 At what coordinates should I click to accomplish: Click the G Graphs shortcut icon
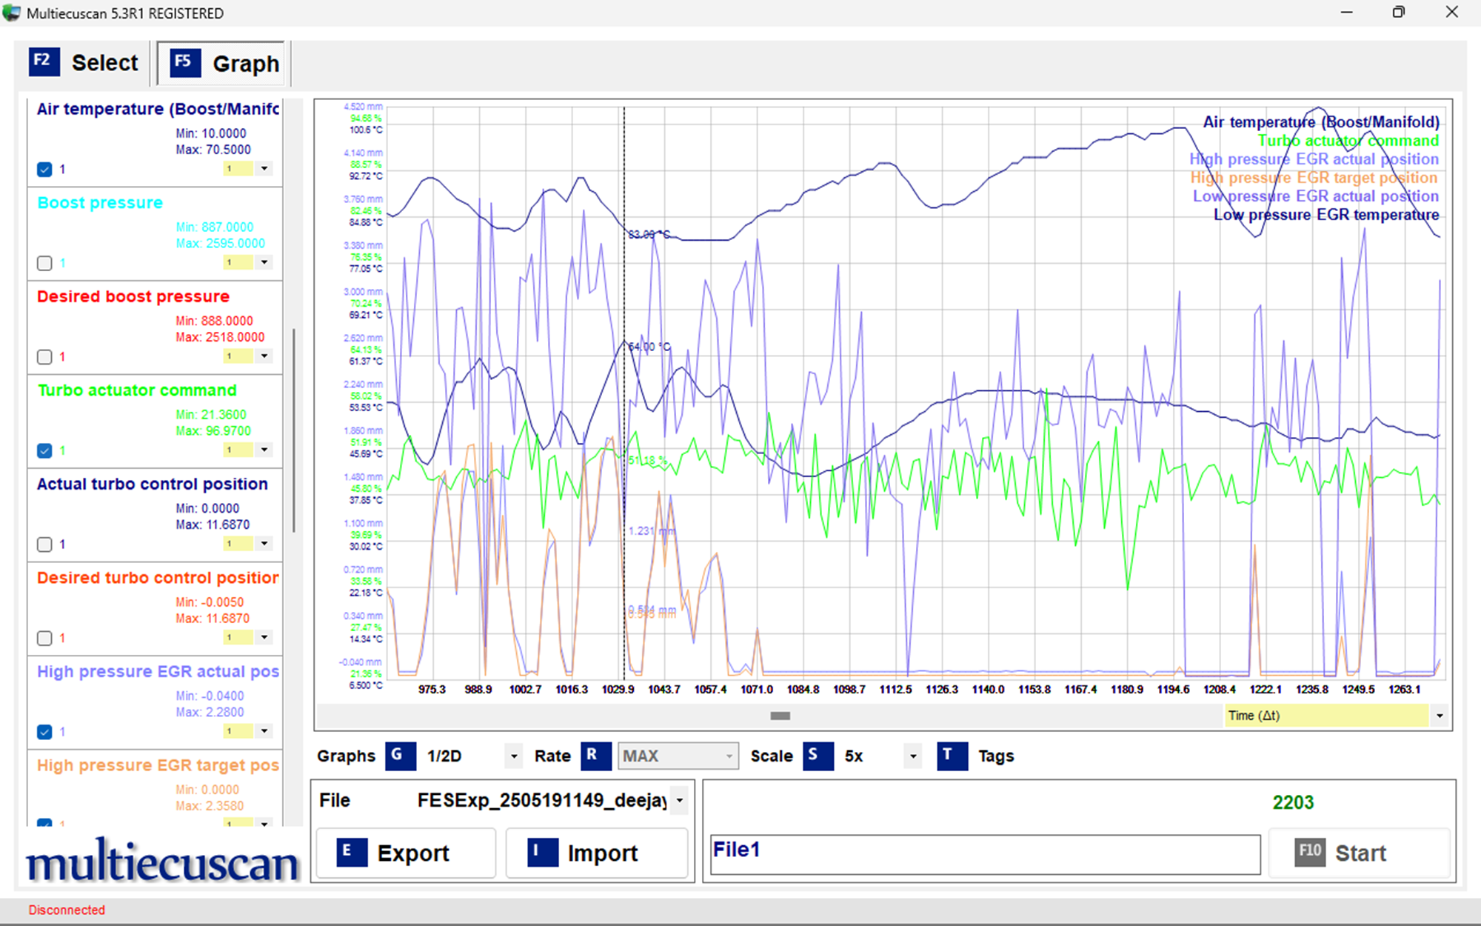tap(401, 756)
